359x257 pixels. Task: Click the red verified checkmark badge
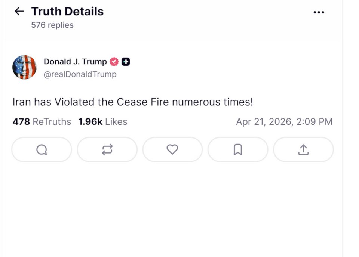[x=114, y=62]
